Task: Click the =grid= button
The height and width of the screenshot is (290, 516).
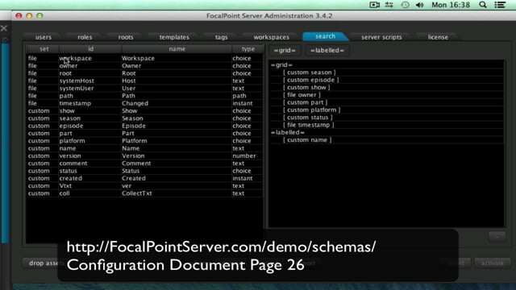Action: [285, 50]
